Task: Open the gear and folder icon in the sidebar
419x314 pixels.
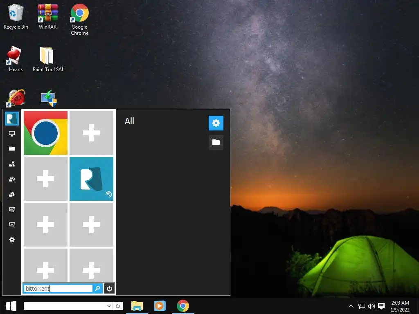Action: pos(12,194)
